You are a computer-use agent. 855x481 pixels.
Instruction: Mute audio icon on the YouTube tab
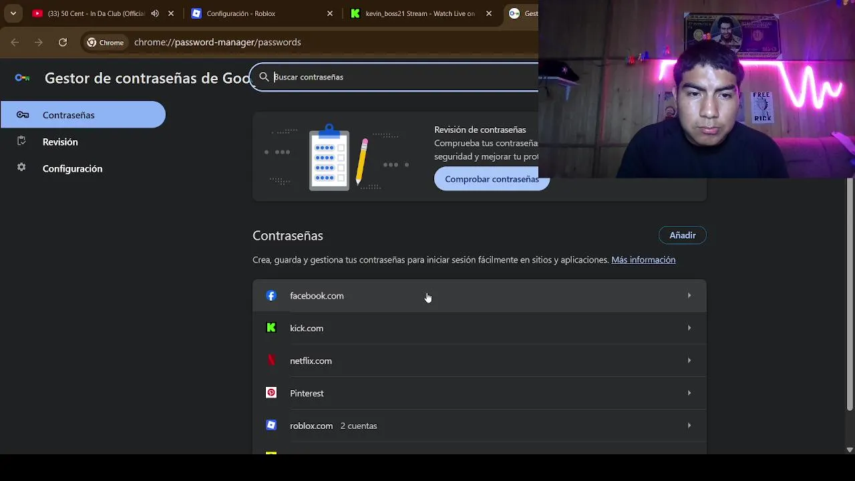tap(155, 13)
